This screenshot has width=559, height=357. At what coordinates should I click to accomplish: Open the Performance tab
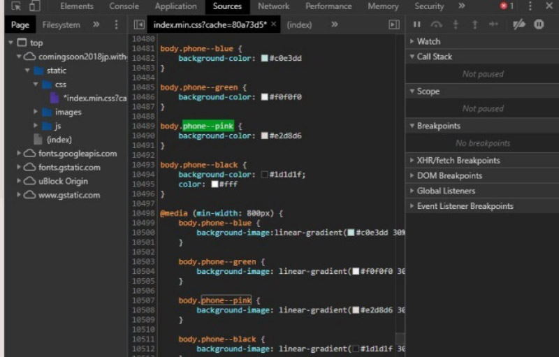tap(328, 6)
